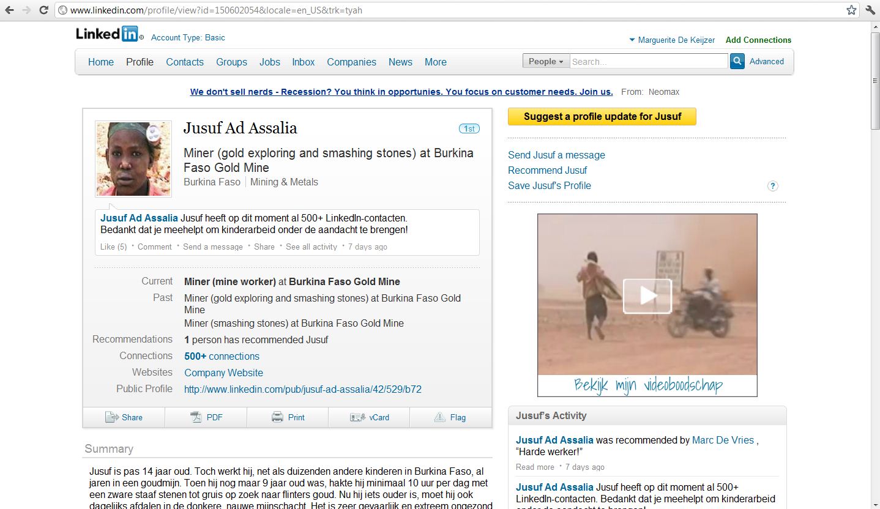Screen dimensions: 880x509
Task: Click the Advanced search link
Action: pyautogui.click(x=767, y=61)
